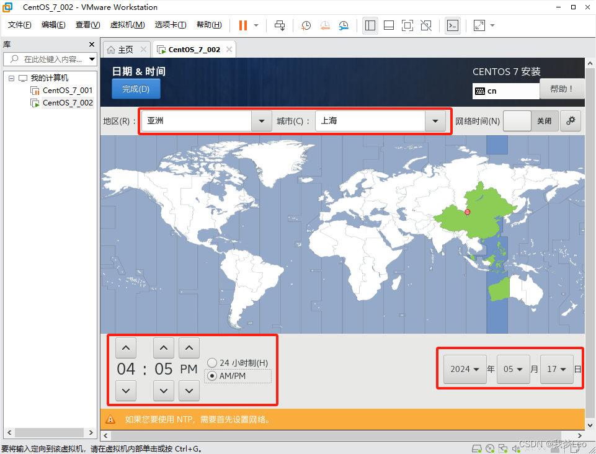Select CentOS_7_001 in the library tree
Image resolution: width=596 pixels, height=454 pixels.
[x=67, y=91]
